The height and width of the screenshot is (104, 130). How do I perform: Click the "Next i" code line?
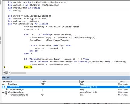point(28,54)
